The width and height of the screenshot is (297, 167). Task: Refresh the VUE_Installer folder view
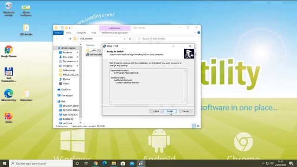click(x=130, y=39)
